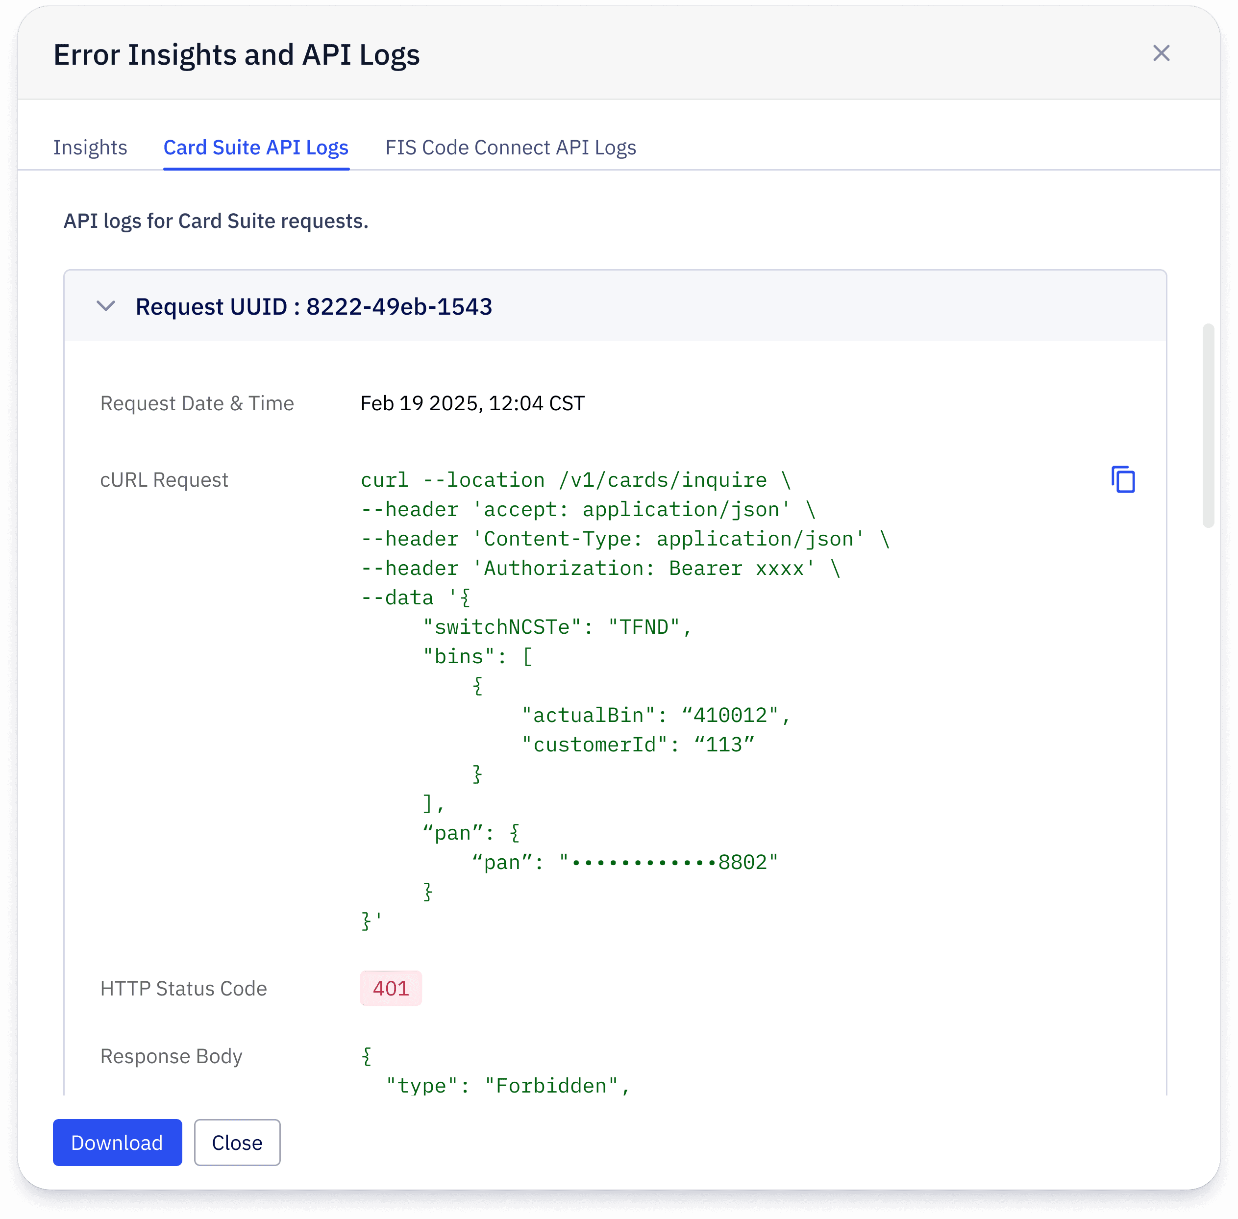
Task: Click the API logs for Card Suite description
Action: [x=216, y=221]
